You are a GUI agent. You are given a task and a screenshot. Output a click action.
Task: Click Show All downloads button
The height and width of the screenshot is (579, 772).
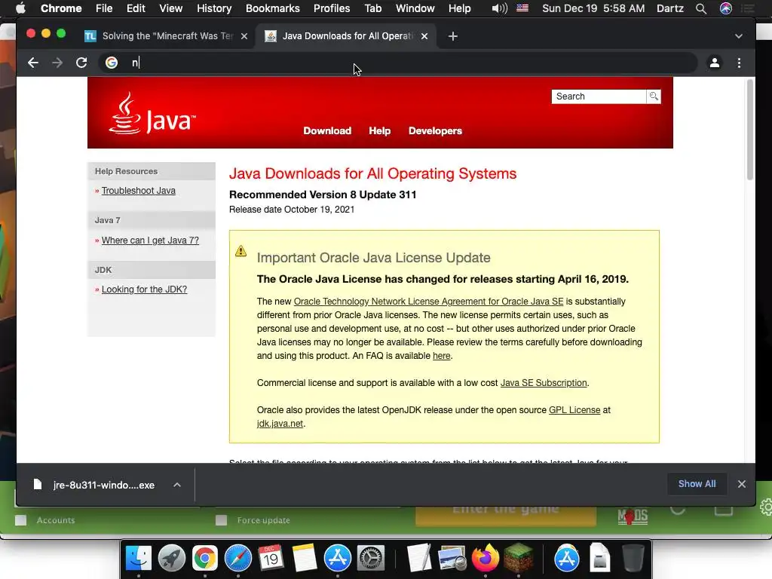coord(697,484)
